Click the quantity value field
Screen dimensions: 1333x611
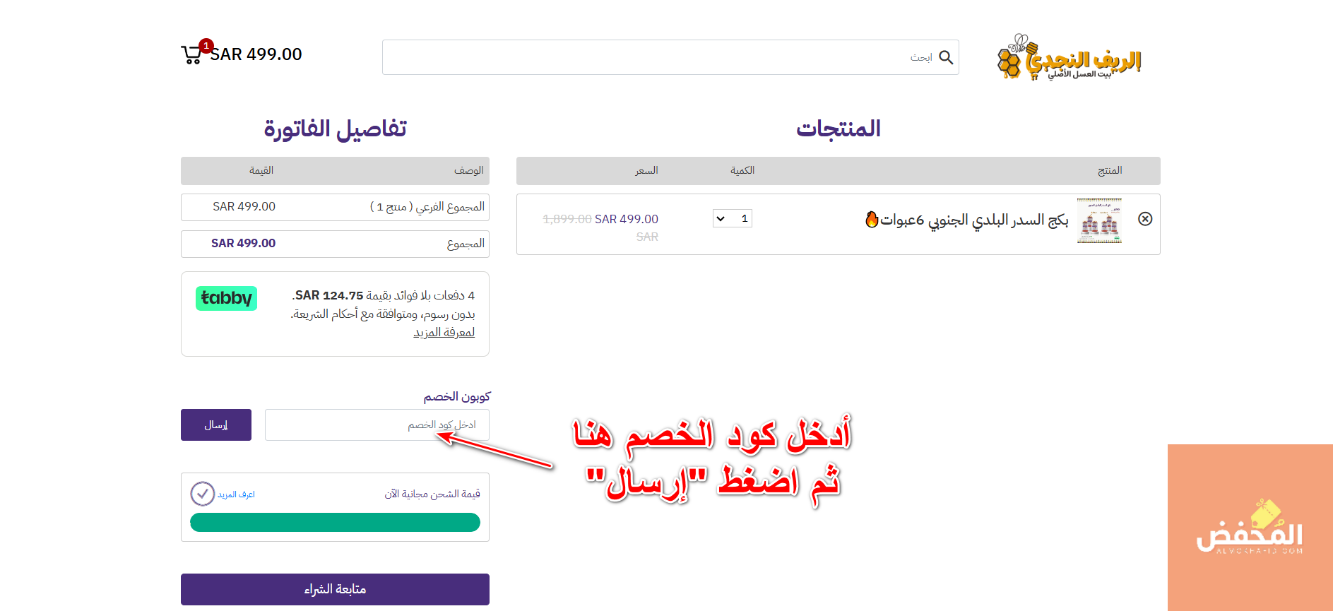click(x=743, y=219)
